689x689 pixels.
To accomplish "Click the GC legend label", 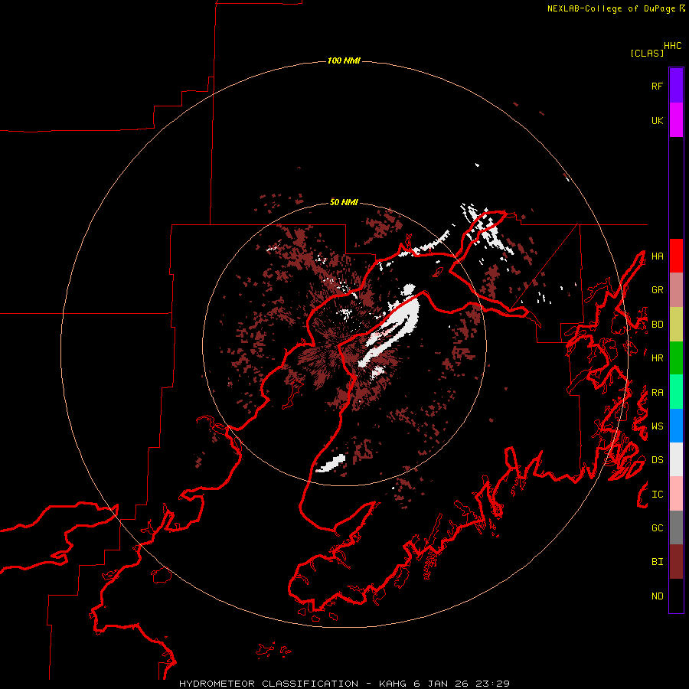I will pos(657,528).
